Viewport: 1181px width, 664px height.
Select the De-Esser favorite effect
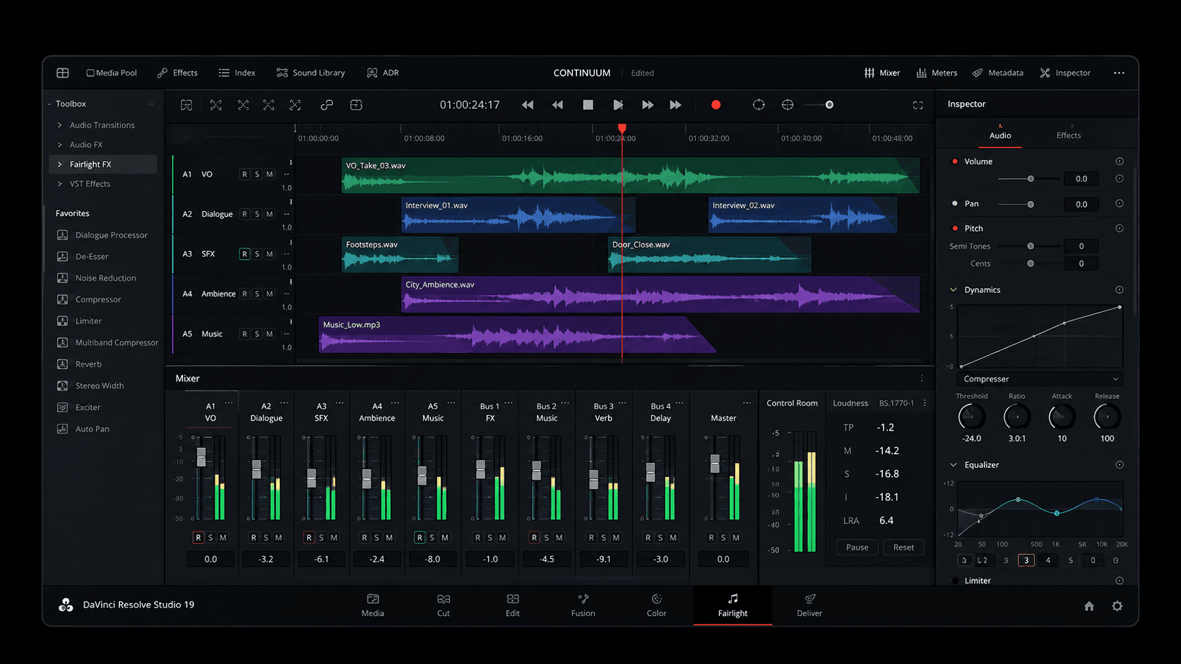83,256
